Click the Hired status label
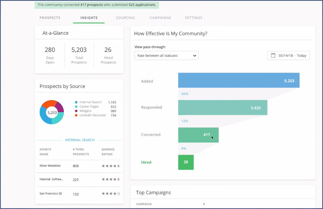 pyautogui.click(x=146, y=162)
